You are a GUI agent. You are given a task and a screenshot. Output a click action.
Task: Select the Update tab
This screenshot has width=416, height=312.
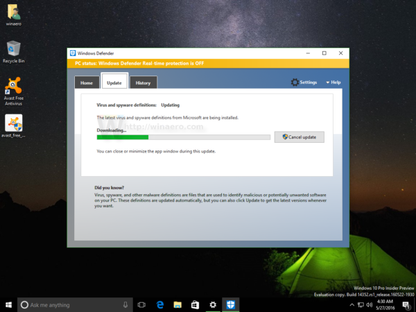114,81
